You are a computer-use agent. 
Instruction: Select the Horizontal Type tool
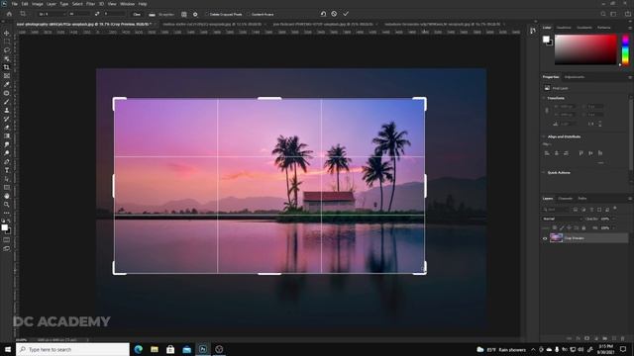[7, 170]
